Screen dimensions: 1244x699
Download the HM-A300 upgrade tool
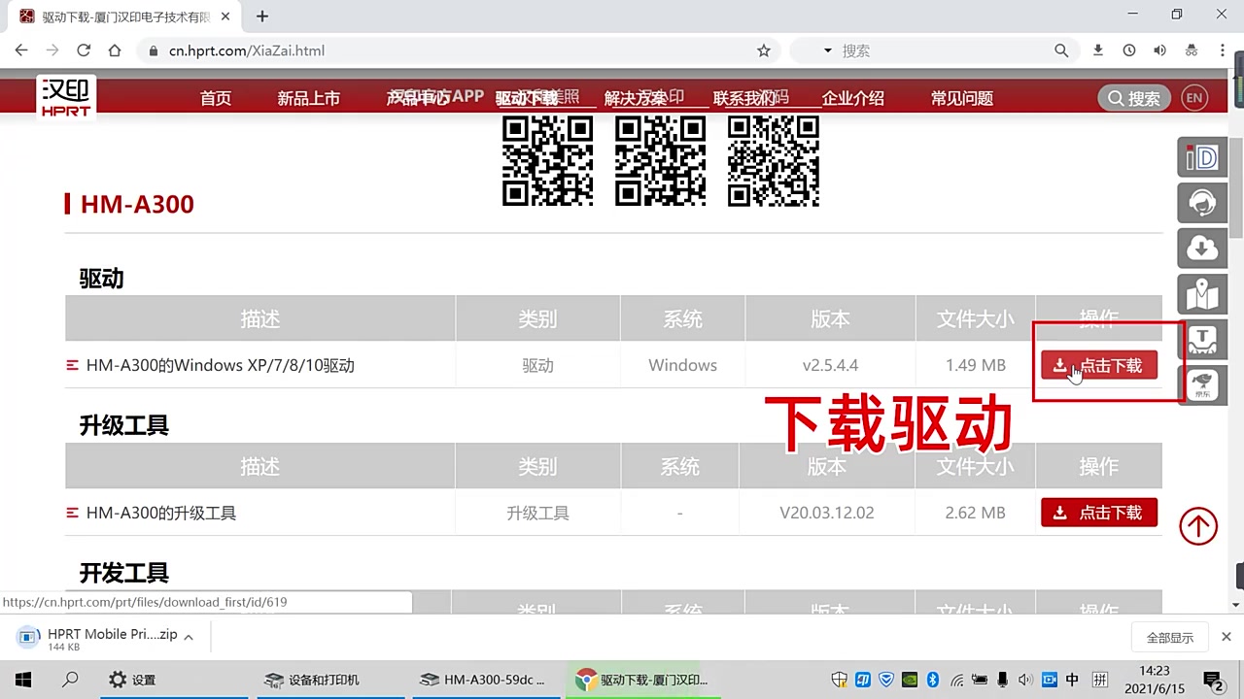coord(1099,513)
